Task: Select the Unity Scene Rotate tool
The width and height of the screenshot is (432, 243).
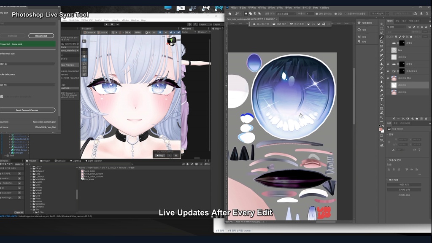Action: click(84, 63)
